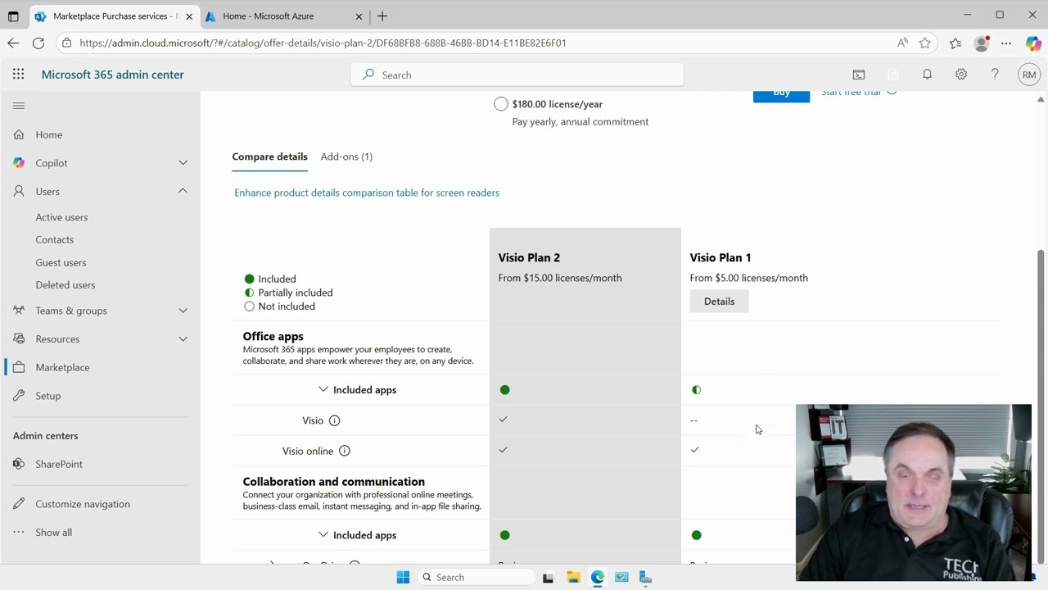Screen dimensions: 1048x590
Task: Click Show all in navigation
Action: tap(54, 533)
